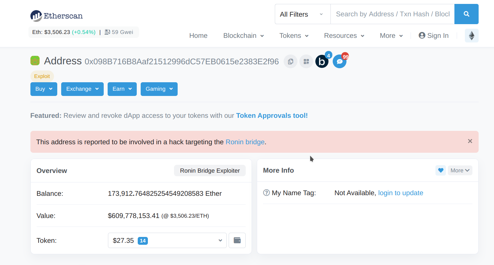Go to the Home menu item
The height and width of the screenshot is (265, 494).
pos(198,36)
